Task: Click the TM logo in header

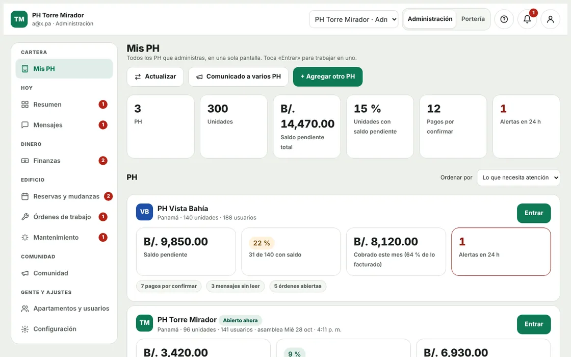Action: pos(19,19)
